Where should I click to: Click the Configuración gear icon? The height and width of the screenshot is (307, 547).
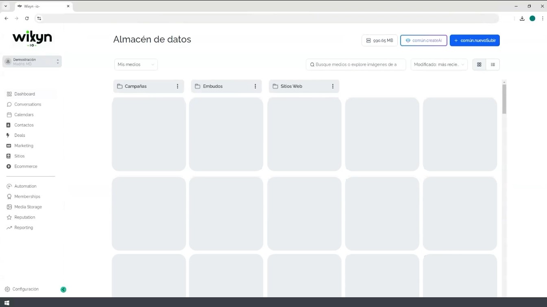(x=7, y=289)
